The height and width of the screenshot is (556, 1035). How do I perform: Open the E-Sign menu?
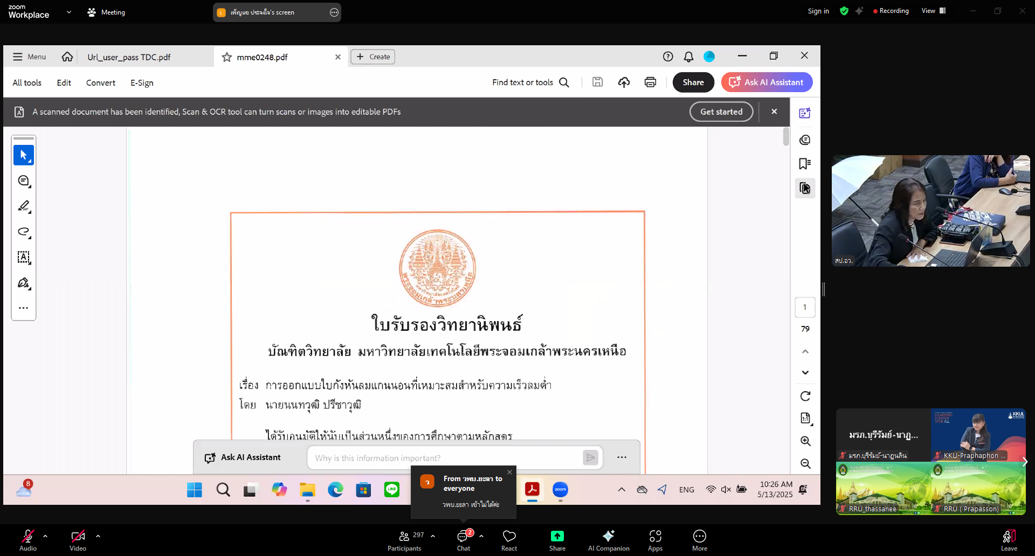[x=142, y=82]
